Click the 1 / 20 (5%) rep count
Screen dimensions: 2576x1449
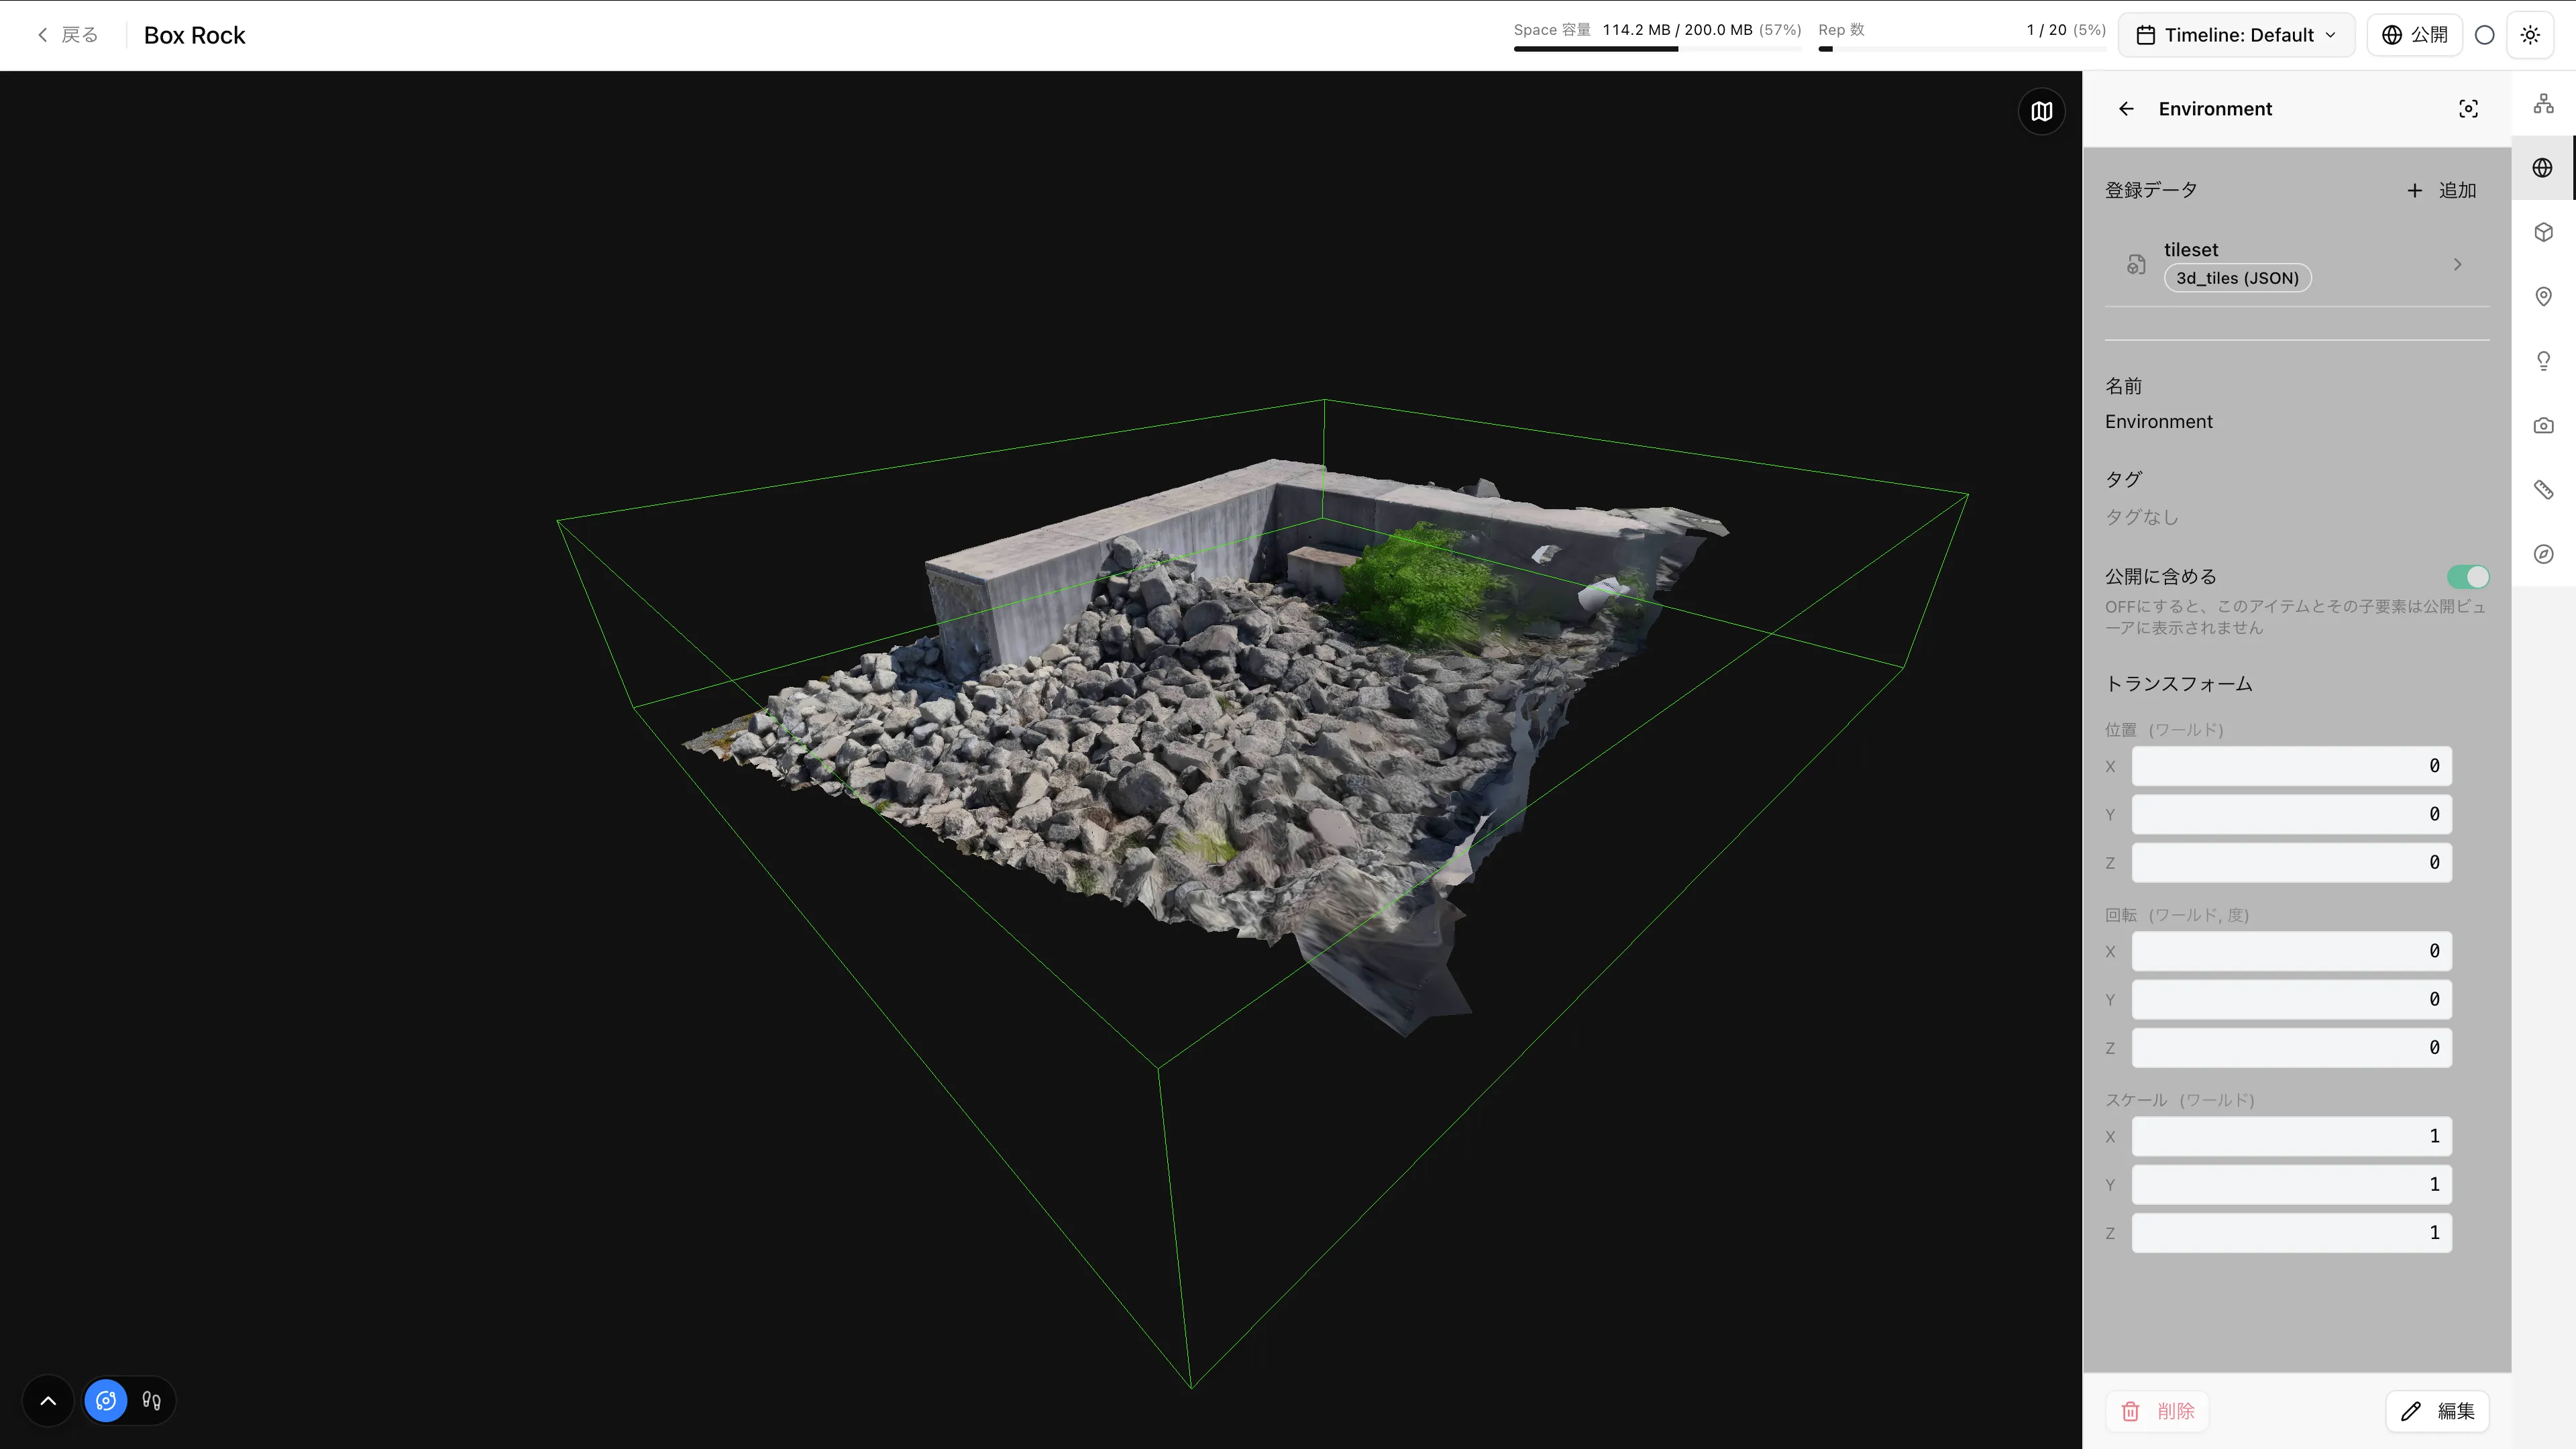click(x=2066, y=30)
